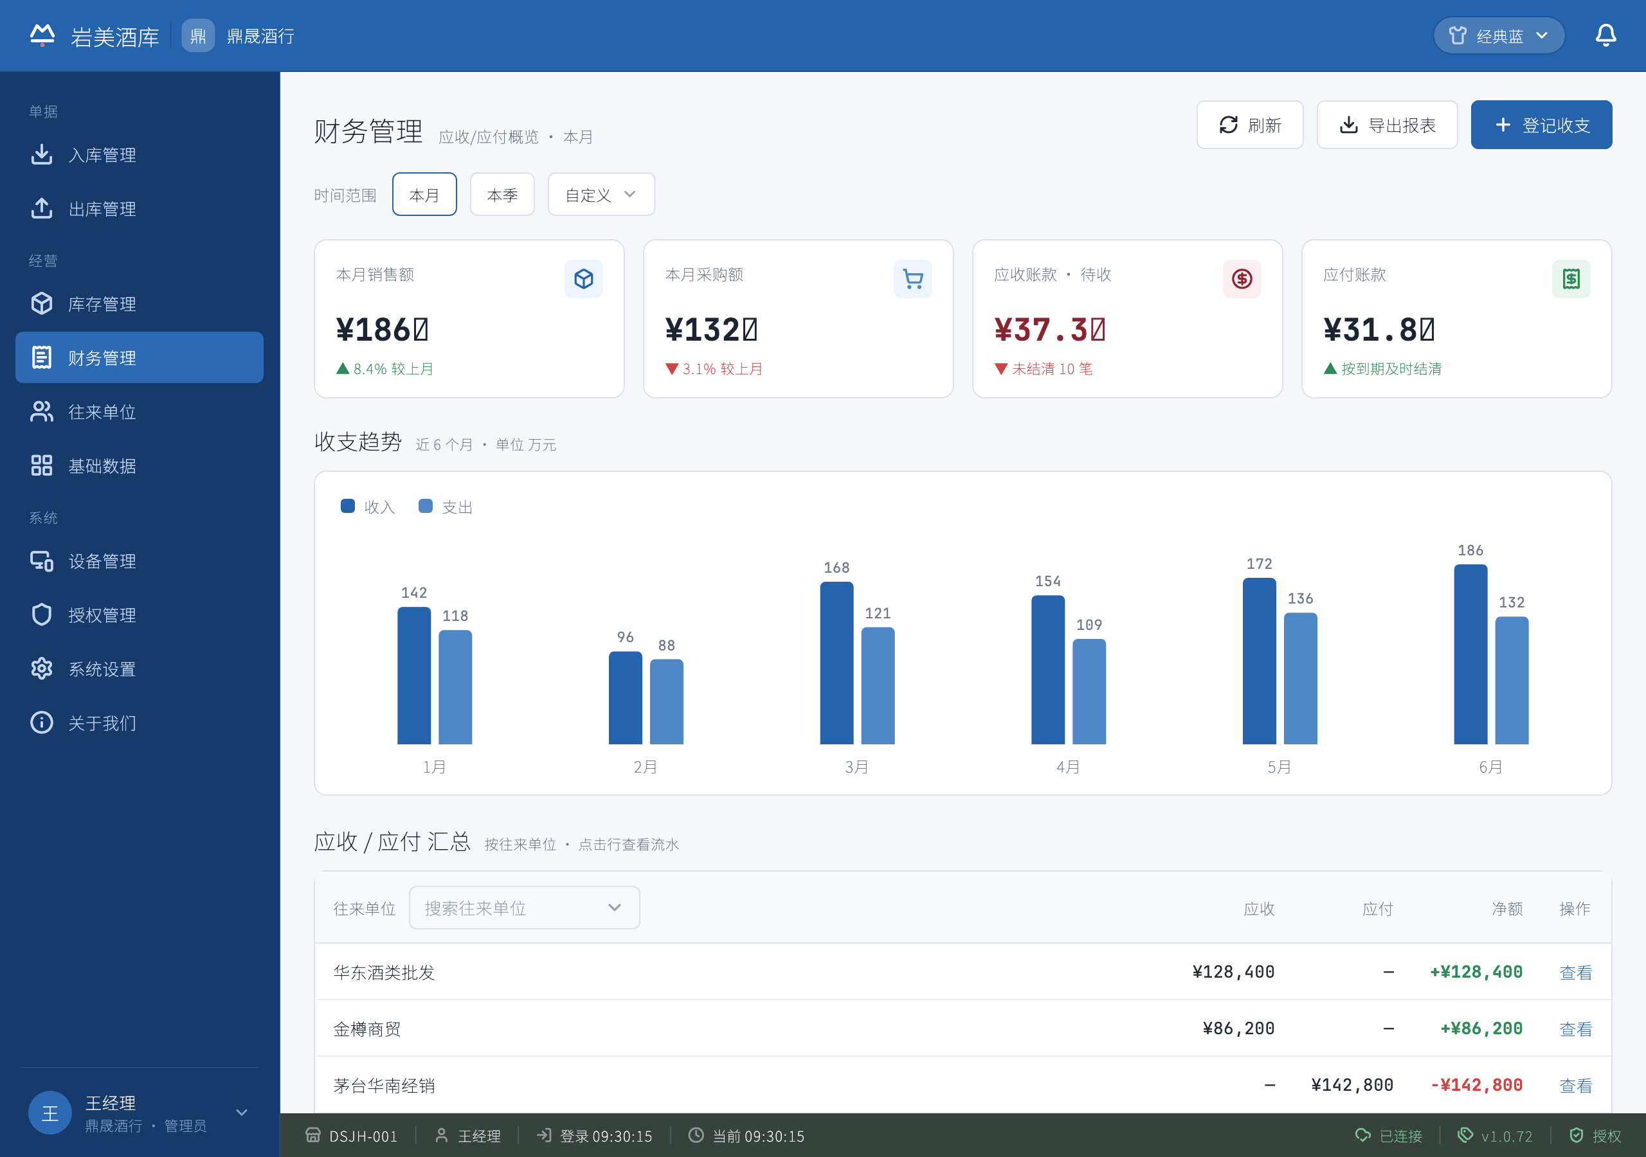Screen dimensions: 1646x1157
Task: Click the 2月 expense bar labeled 88
Action: (667, 701)
